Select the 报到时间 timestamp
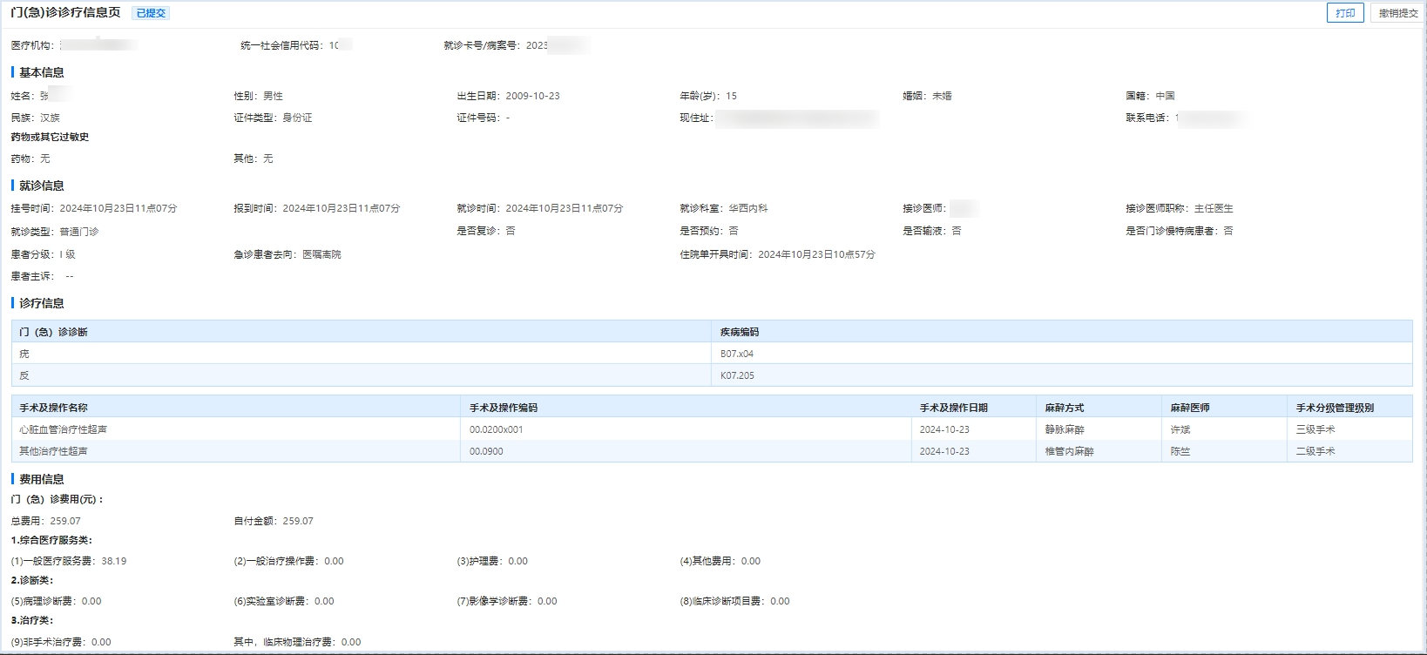Screen dimensions: 1427x655 pyautogui.click(x=342, y=208)
